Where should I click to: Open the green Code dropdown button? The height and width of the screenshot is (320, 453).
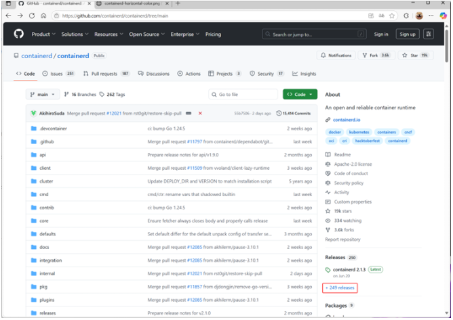coord(300,94)
